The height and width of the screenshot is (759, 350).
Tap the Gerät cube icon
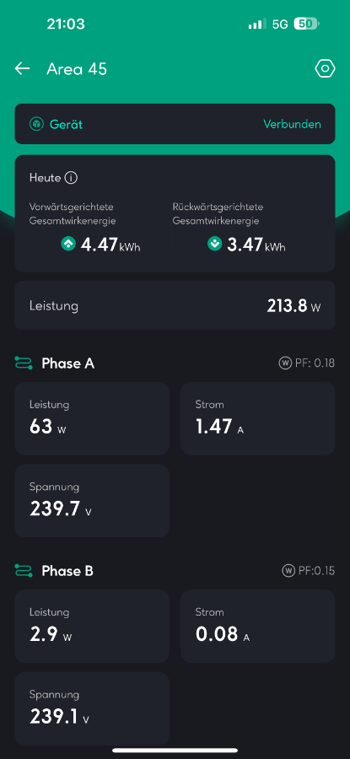pyautogui.click(x=37, y=125)
